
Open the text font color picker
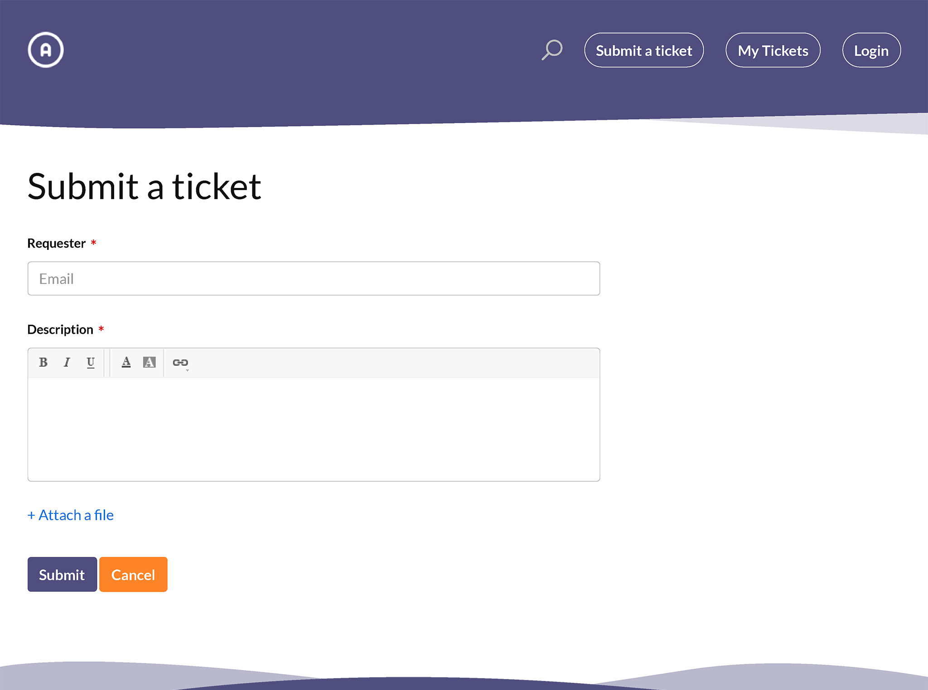(126, 362)
